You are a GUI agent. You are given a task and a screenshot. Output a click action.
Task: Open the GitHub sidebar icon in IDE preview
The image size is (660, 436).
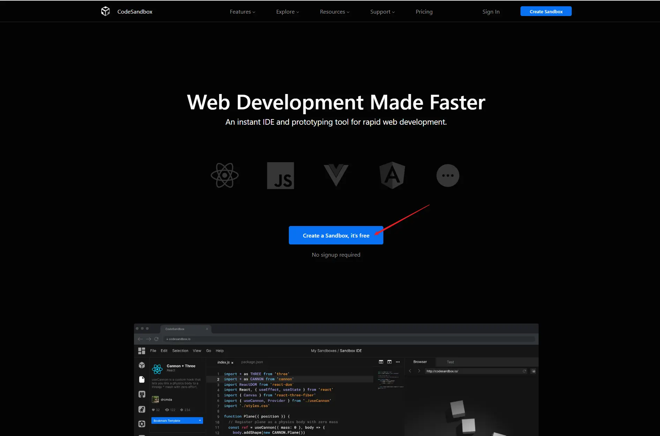tap(142, 394)
